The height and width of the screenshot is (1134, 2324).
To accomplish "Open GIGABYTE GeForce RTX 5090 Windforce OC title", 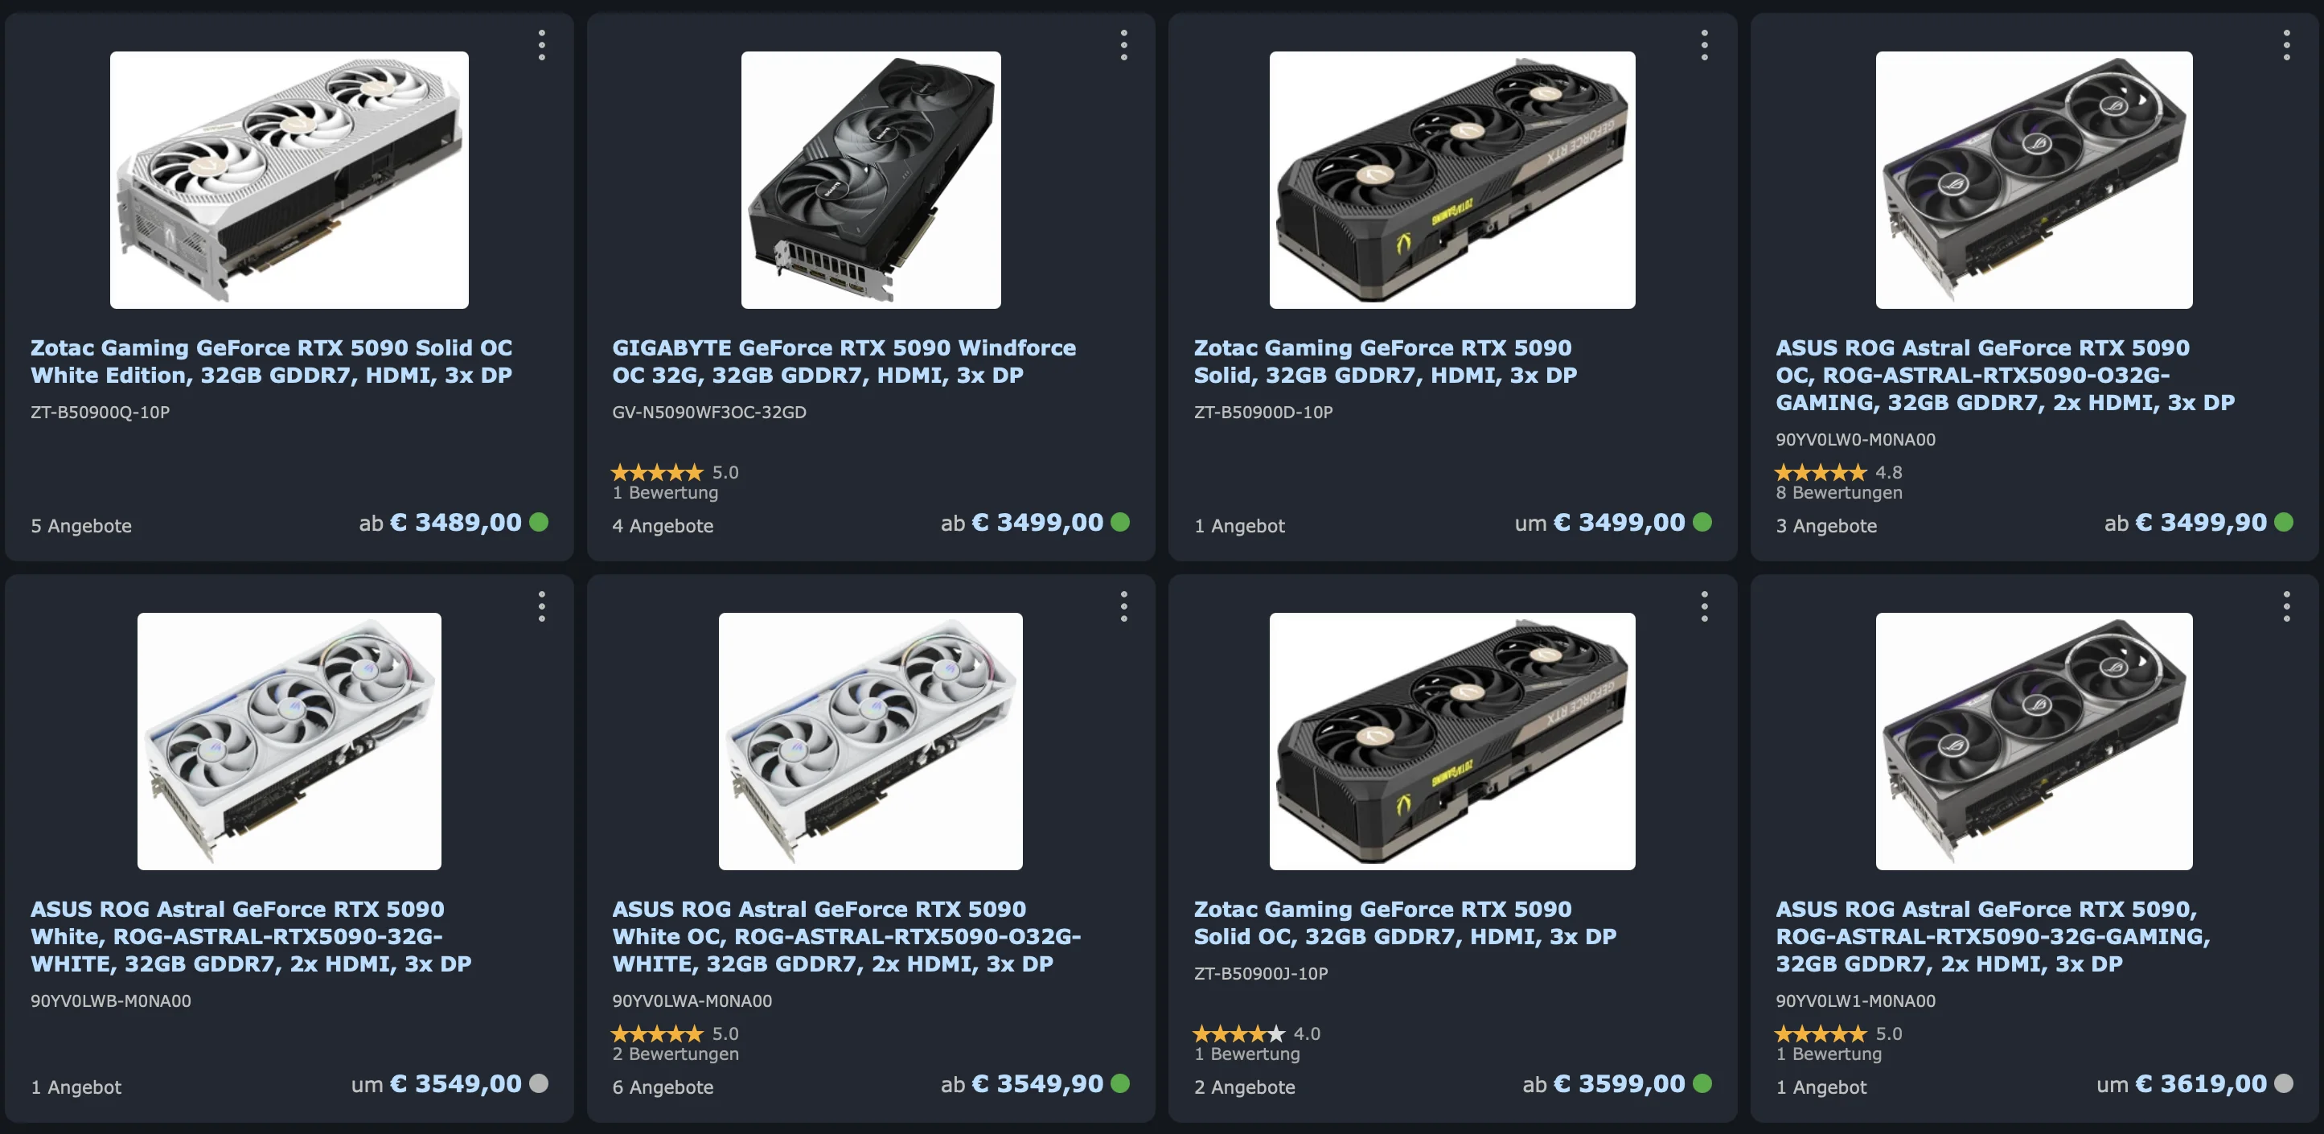I will coord(844,361).
